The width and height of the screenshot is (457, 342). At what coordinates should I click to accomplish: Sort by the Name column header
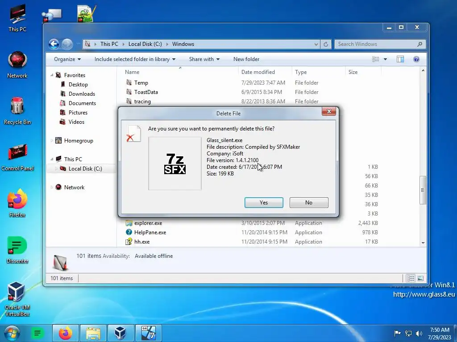click(x=132, y=72)
